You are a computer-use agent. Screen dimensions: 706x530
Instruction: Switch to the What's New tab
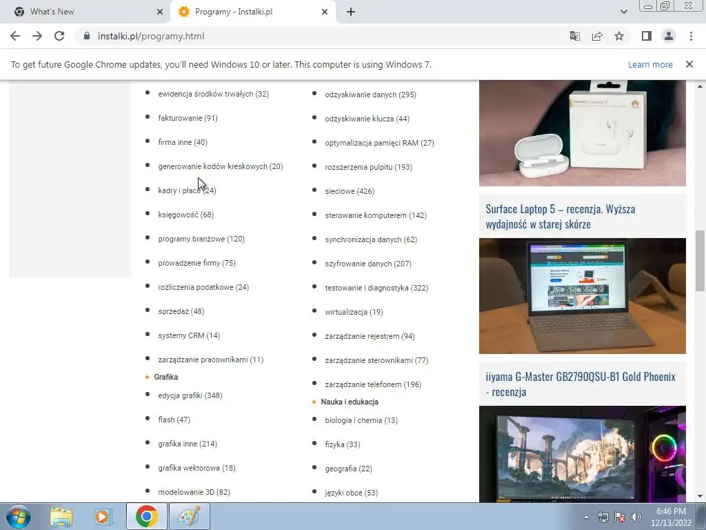pos(85,12)
